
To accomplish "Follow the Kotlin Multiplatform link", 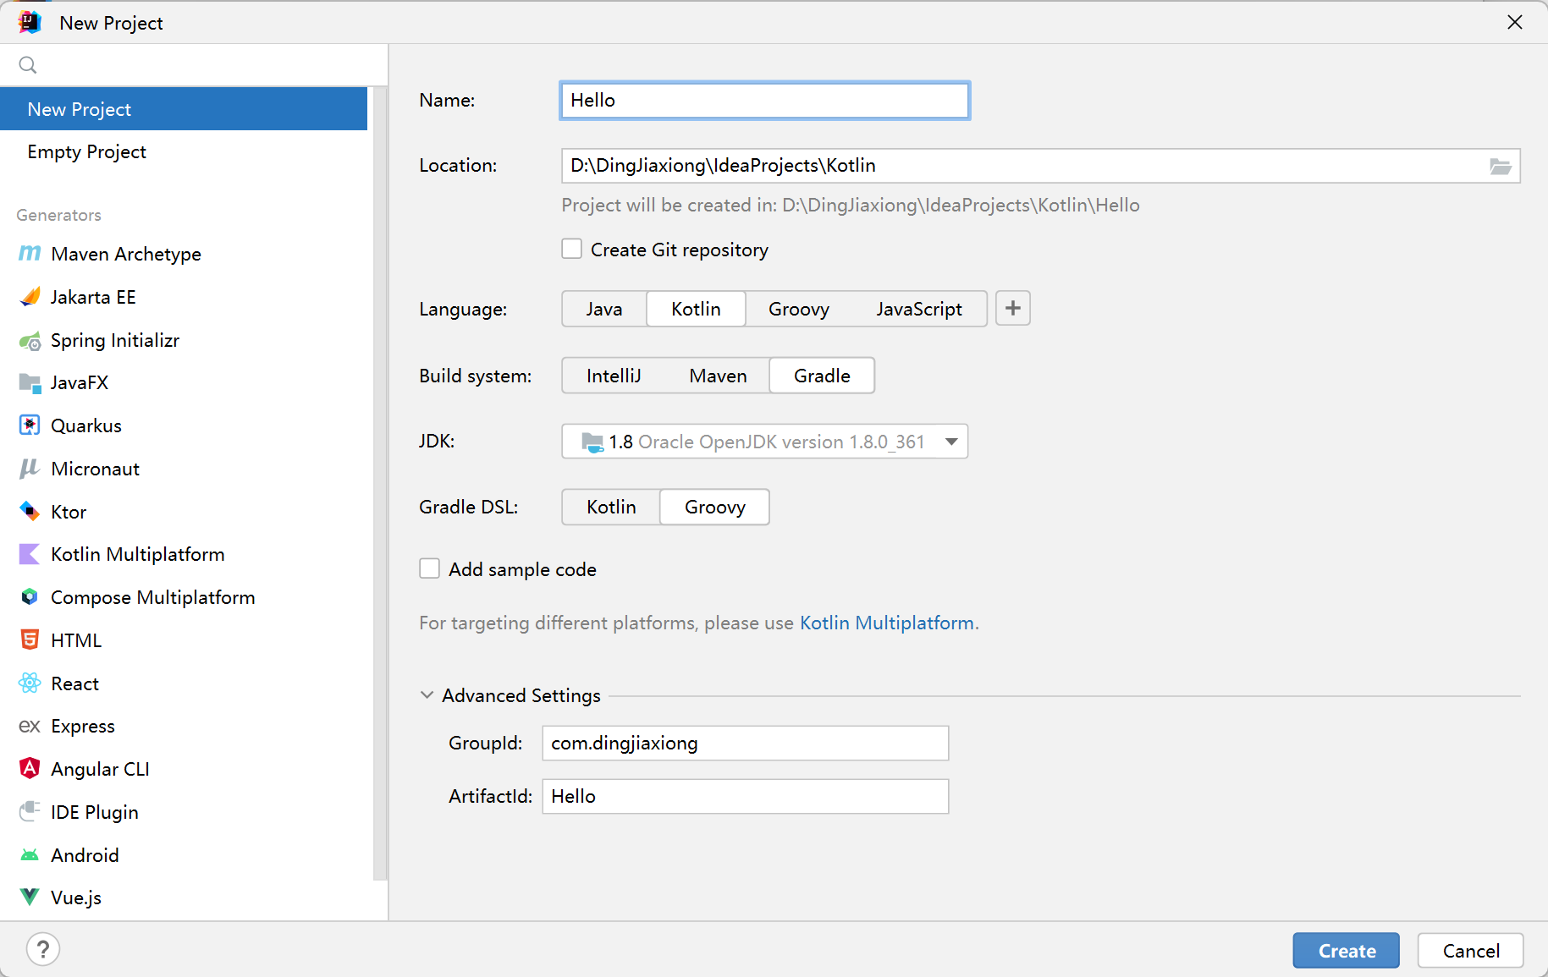I will tap(887, 623).
